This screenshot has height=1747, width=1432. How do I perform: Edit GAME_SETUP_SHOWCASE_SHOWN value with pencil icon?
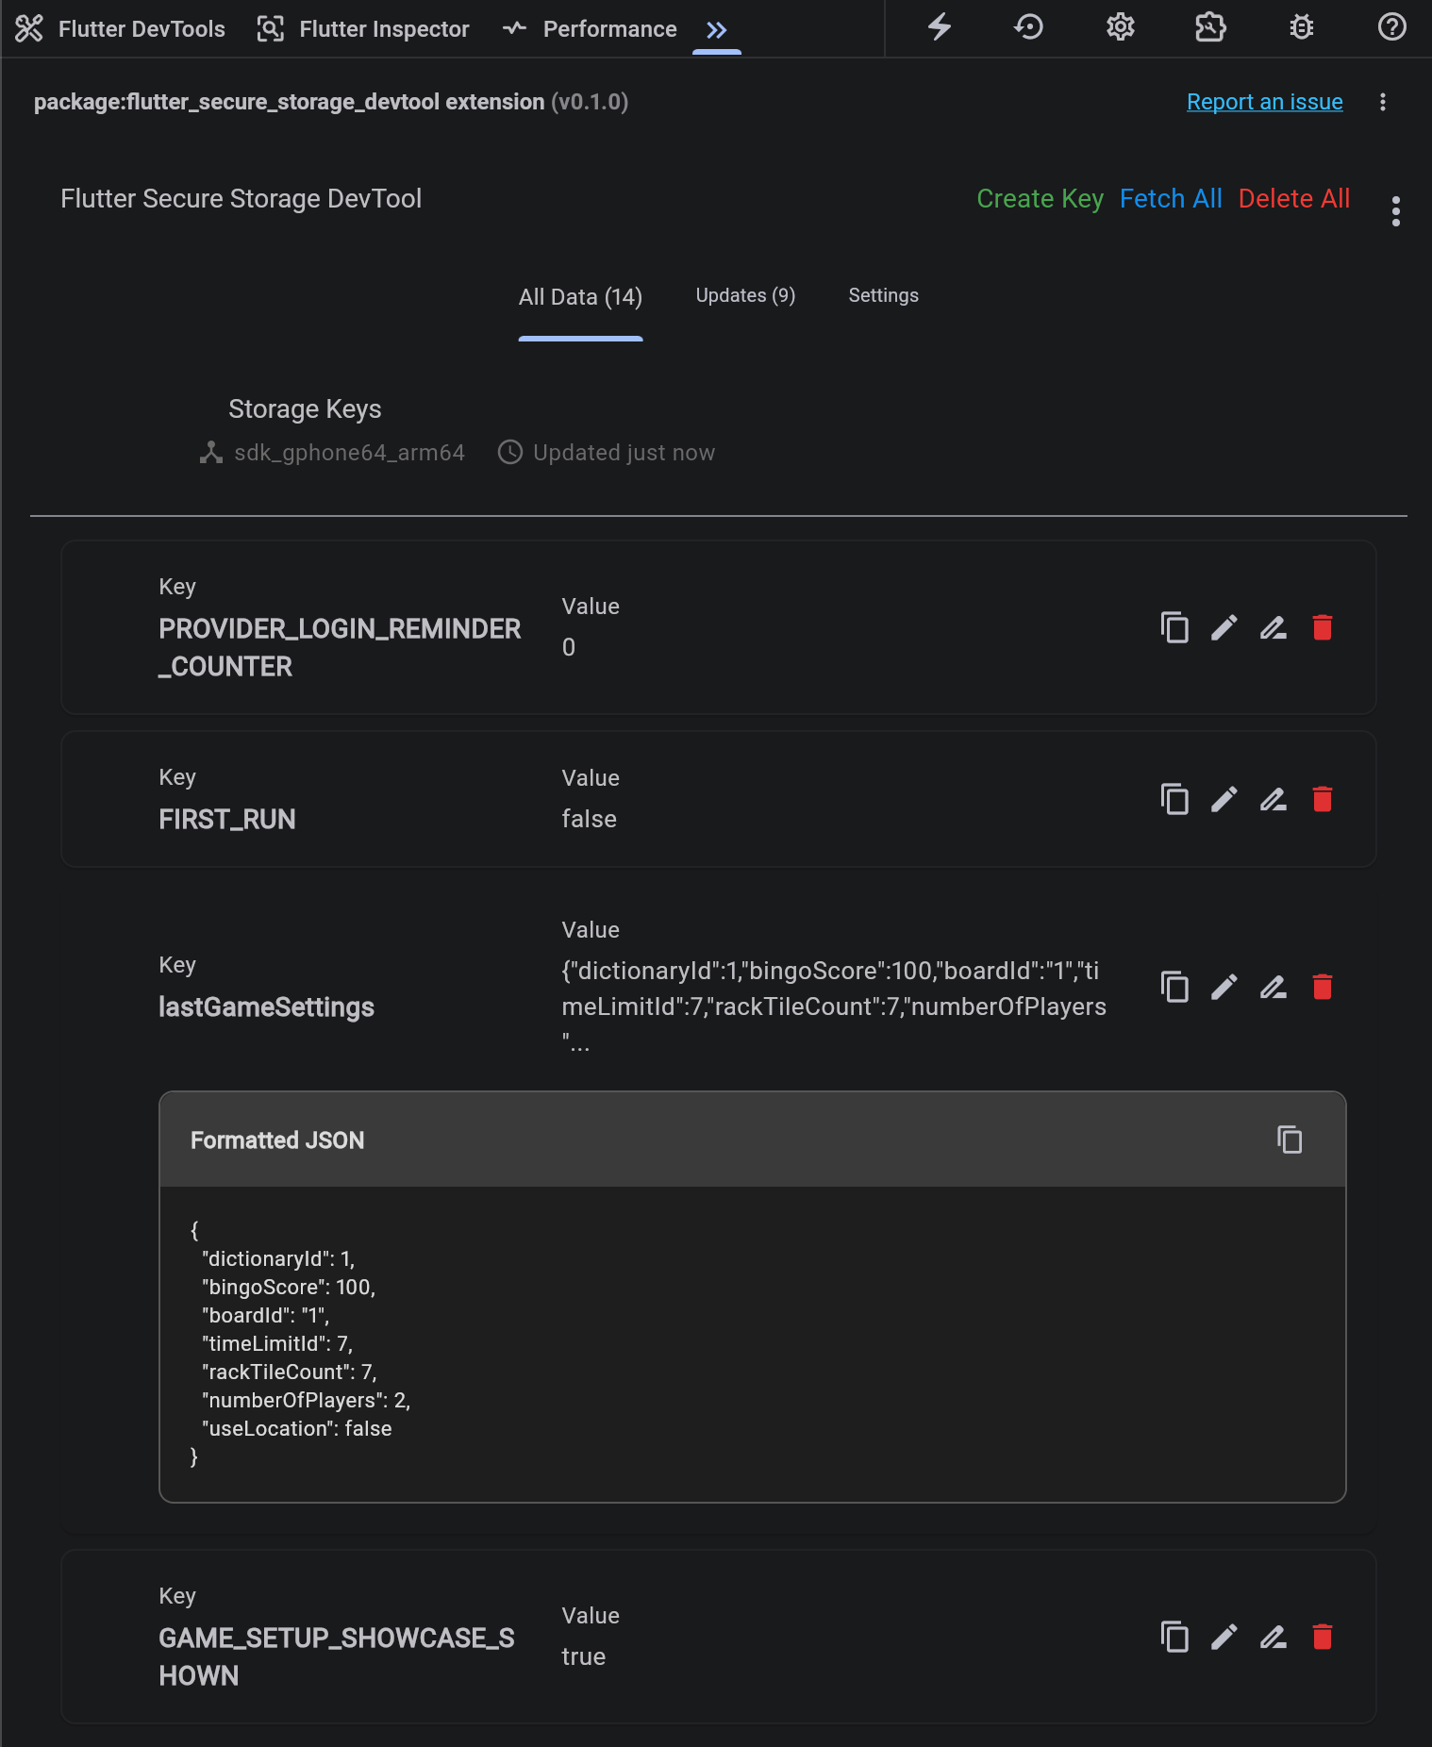click(x=1224, y=1637)
